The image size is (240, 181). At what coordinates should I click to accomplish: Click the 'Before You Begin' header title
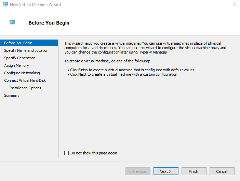[49, 23]
